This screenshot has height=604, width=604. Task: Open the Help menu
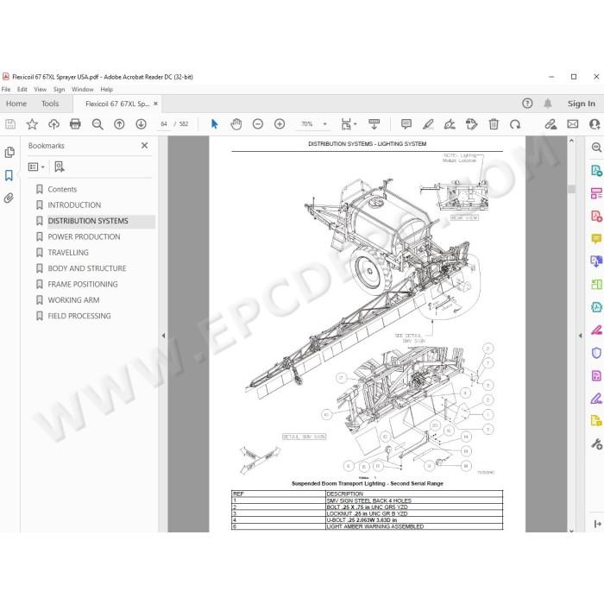(x=107, y=90)
